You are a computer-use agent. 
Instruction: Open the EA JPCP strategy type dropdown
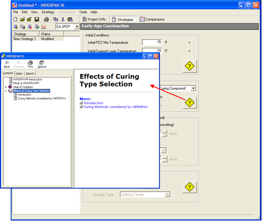77,27
